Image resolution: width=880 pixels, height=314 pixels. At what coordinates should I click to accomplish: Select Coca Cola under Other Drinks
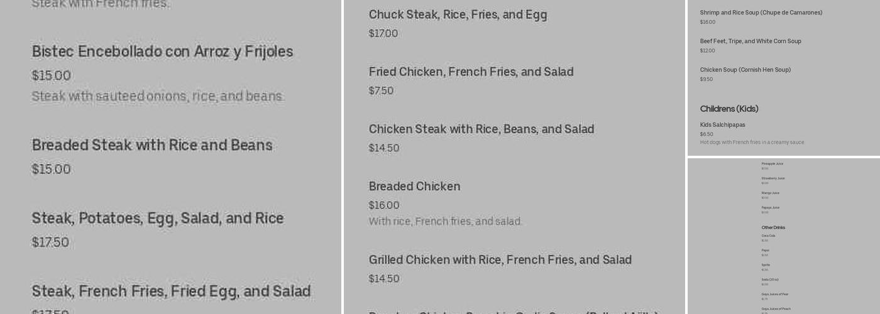tap(768, 236)
